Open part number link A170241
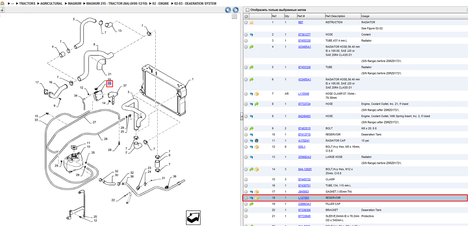 tap(304, 141)
